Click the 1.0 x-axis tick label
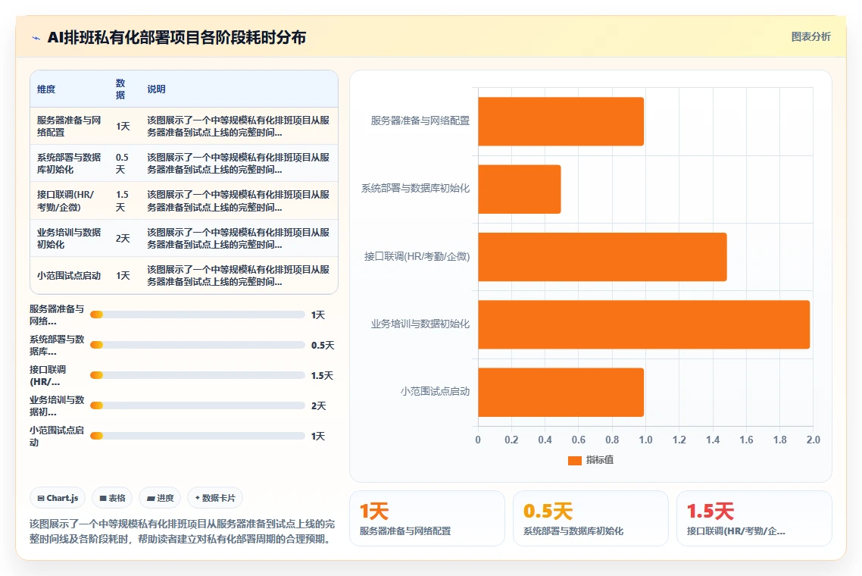862x576 pixels. click(645, 440)
